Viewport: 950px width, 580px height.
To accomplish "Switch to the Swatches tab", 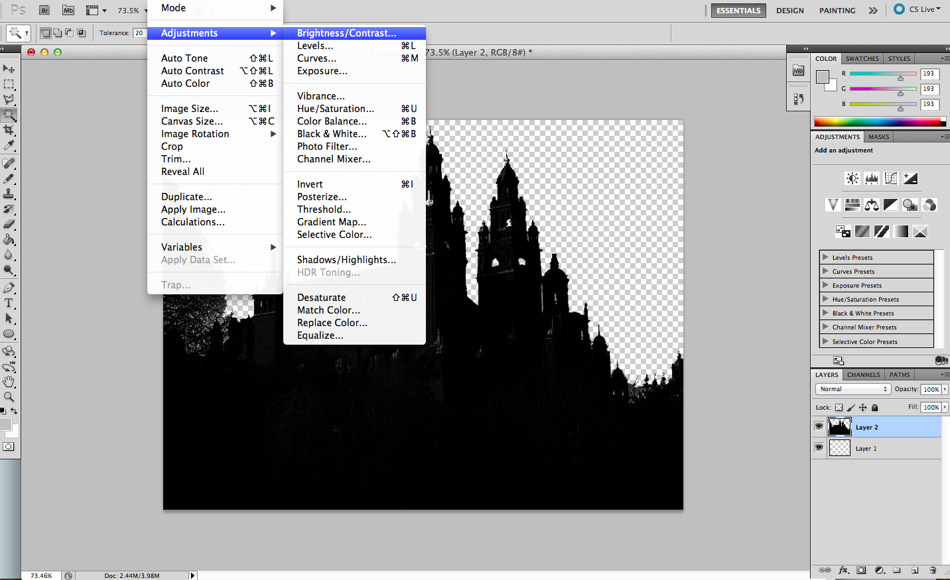I will (862, 58).
